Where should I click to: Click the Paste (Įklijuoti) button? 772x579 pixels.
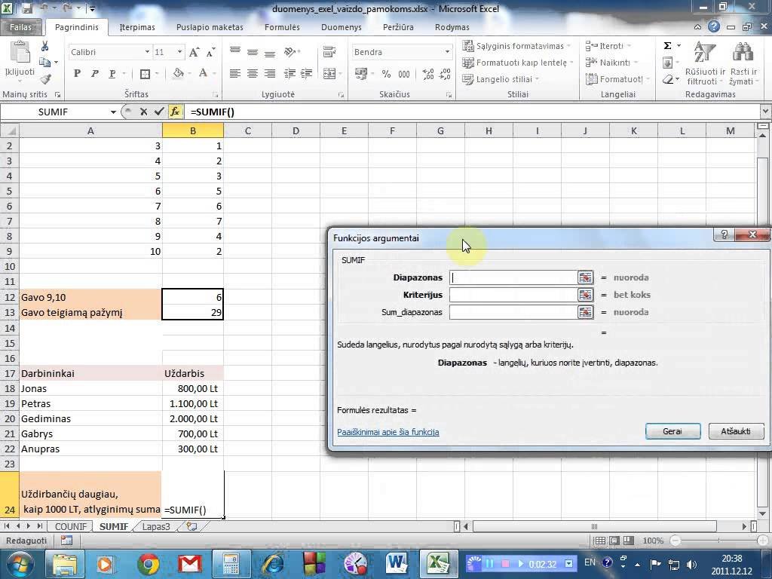click(x=20, y=59)
